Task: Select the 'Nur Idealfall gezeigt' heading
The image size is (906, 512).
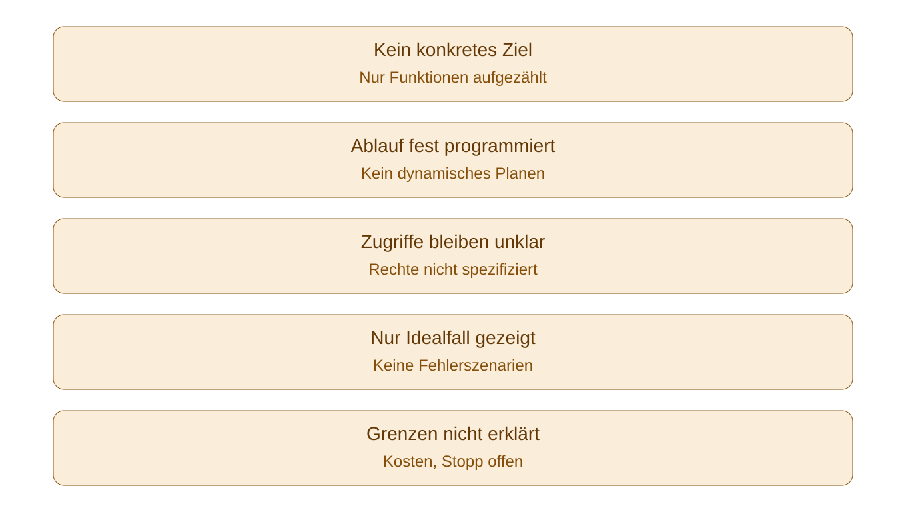Action: pyautogui.click(x=453, y=338)
